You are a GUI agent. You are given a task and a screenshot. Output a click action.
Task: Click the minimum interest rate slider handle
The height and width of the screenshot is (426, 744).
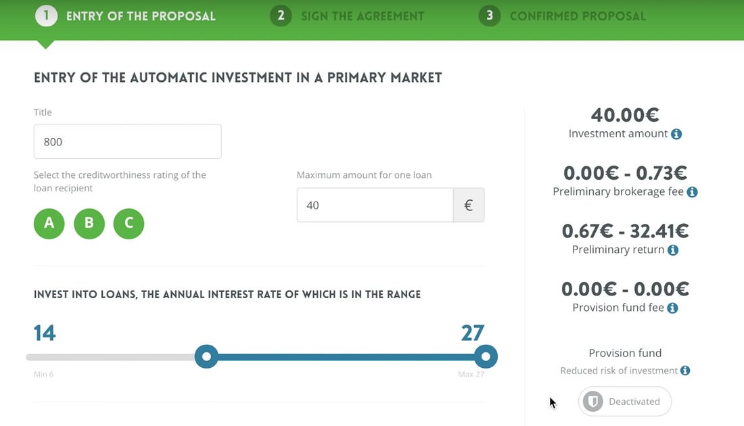pos(206,357)
